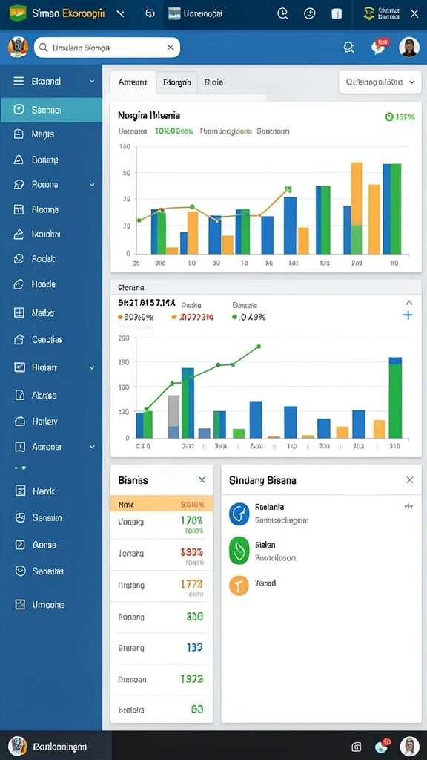
Task: Click the orange legend dot in second chart
Action: [x=120, y=317]
